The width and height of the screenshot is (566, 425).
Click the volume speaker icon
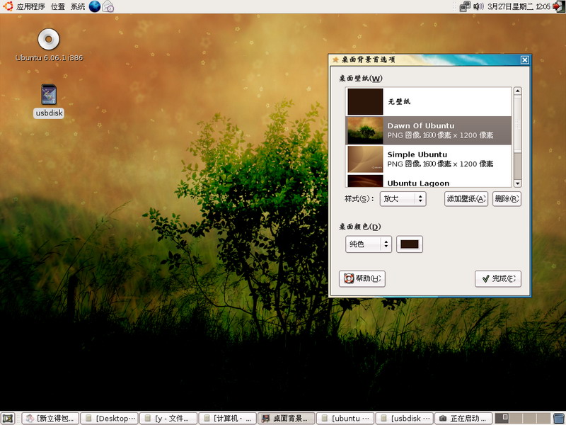pos(478,6)
